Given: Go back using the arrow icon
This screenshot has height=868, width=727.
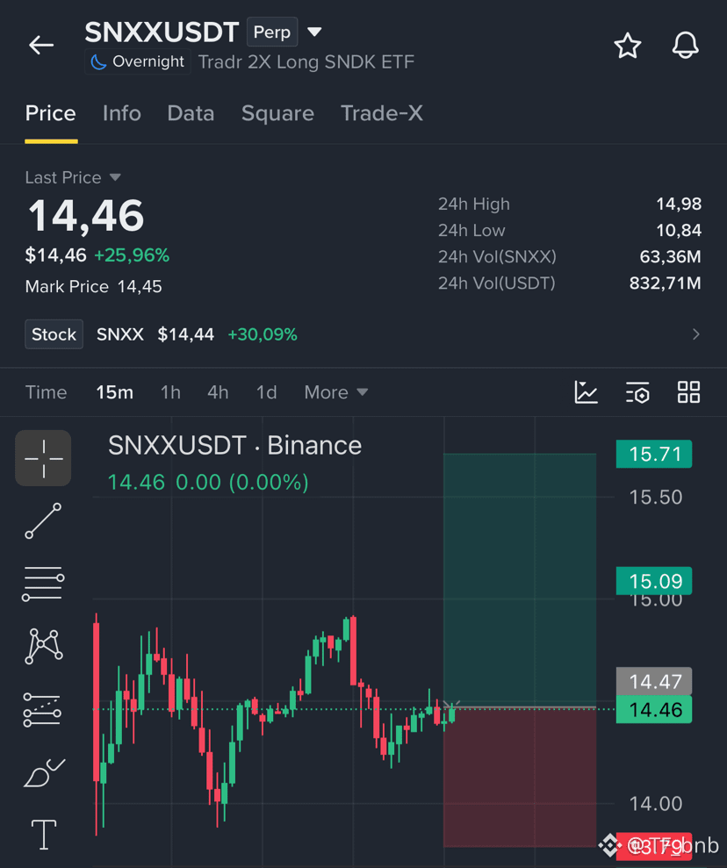Looking at the screenshot, I should pos(41,45).
